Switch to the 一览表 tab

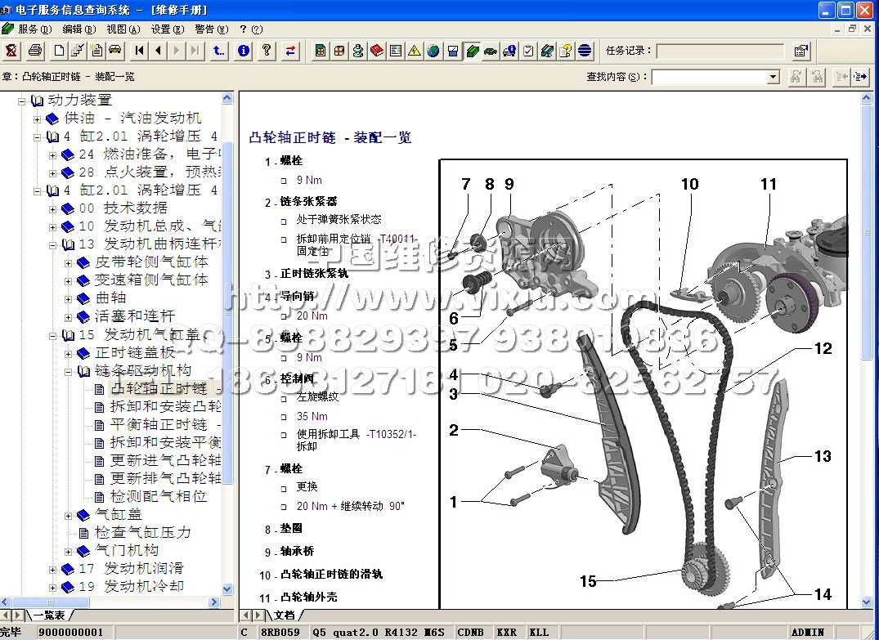point(49,615)
